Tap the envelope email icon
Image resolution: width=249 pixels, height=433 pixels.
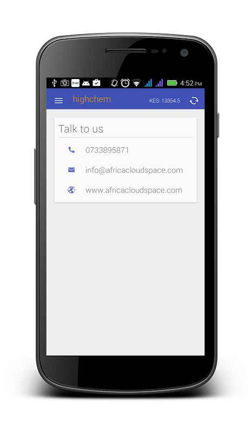(x=71, y=170)
